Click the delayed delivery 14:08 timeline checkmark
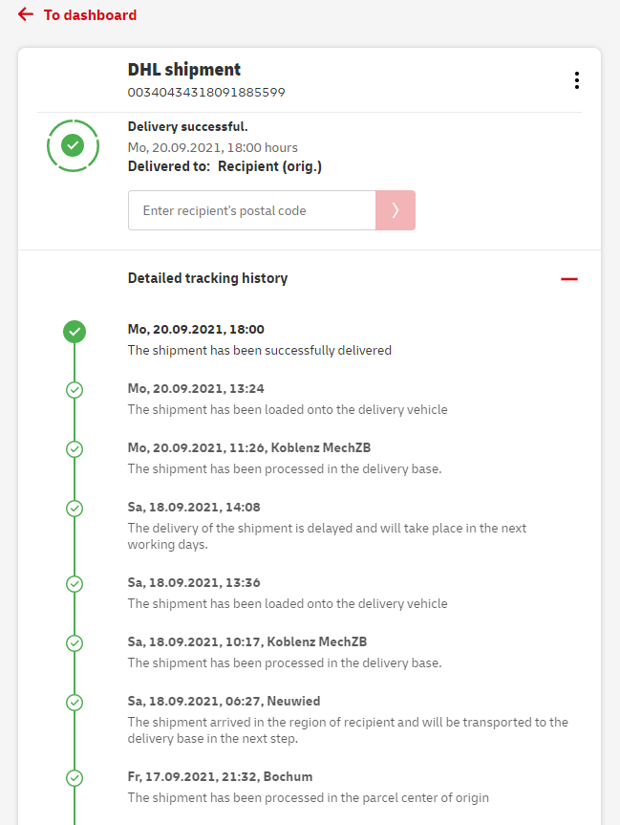Viewport: 620px width, 825px height. 75,509
